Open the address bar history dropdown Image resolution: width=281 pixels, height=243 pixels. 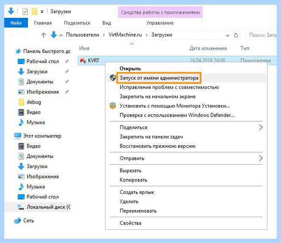pos(228,36)
